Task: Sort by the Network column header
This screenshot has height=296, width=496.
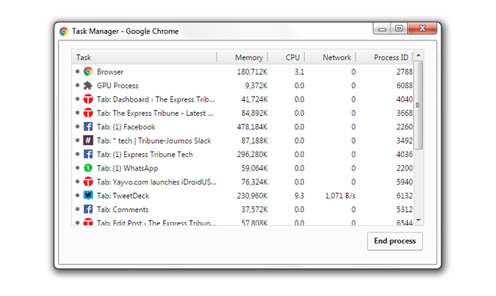Action: [x=330, y=57]
